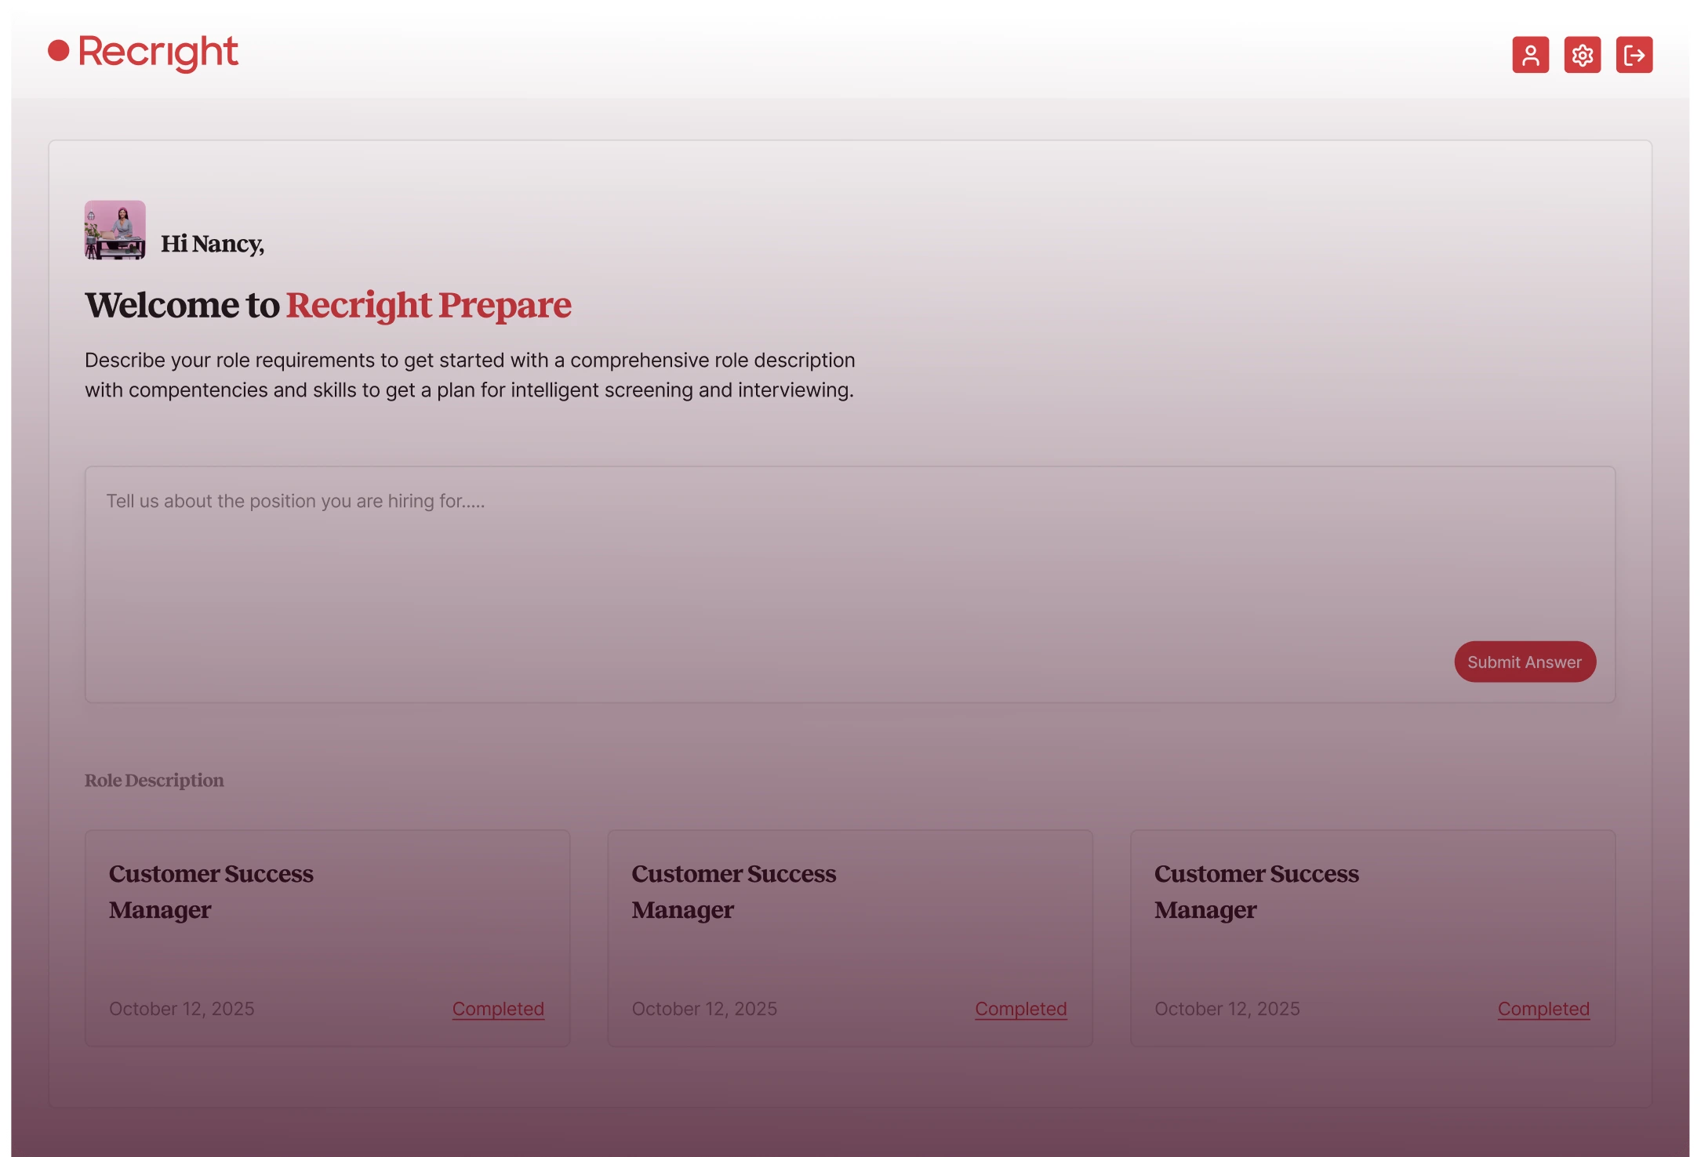Click the Hi Nancy greeting text
Screen dimensions: 1701x1157
click(213, 244)
